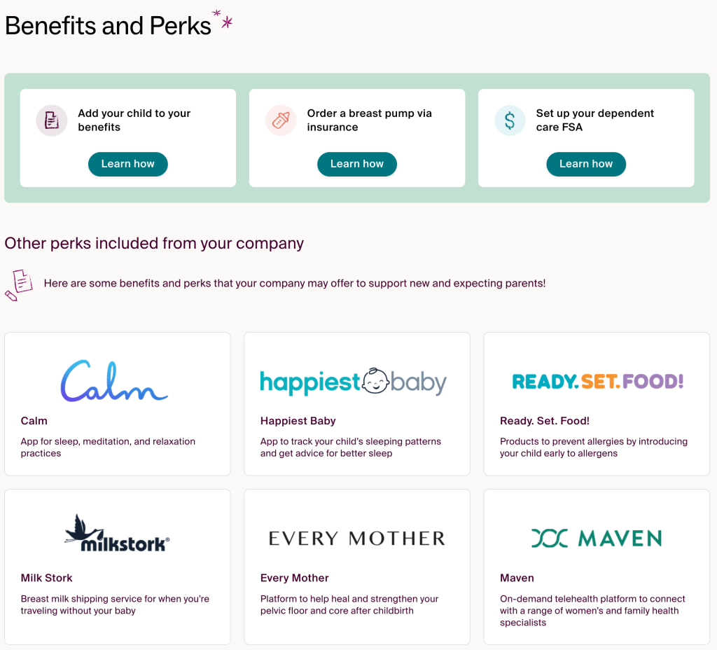The width and height of the screenshot is (717, 650).
Task: Click the document icon beside Add your child
Action: [x=51, y=120]
